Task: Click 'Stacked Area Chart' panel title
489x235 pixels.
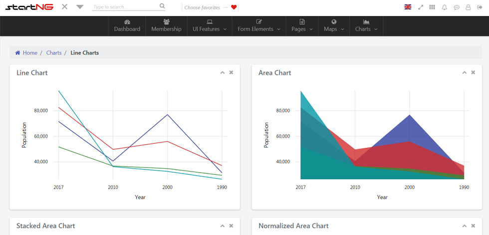Action: click(x=46, y=226)
